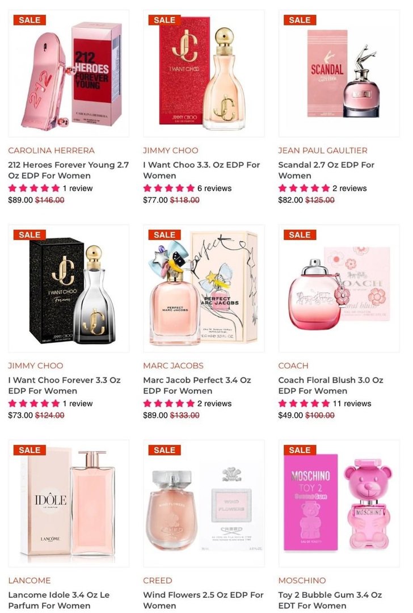This screenshot has height=613, width=413.
Task: Open the Jimmy Choo I Want Choo image
Action: pyautogui.click(x=204, y=73)
